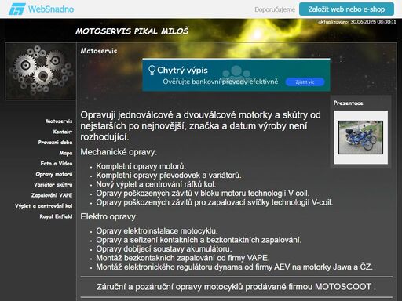Screen dimensions: 402x301
Task: Click the 'Elektro opravy:' heading
Action: (109, 216)
